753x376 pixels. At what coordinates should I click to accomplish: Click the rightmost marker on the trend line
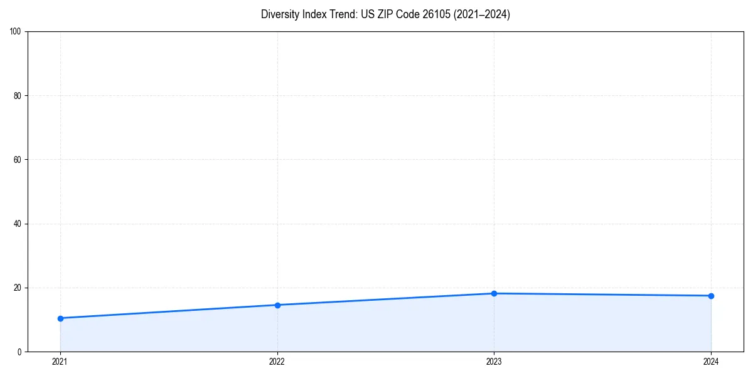pyautogui.click(x=711, y=295)
